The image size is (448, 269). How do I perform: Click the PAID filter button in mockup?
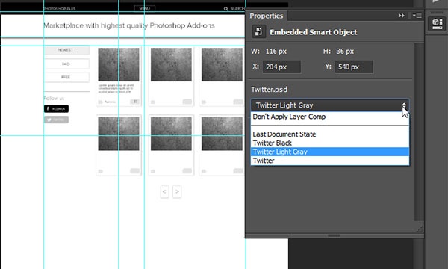click(66, 64)
